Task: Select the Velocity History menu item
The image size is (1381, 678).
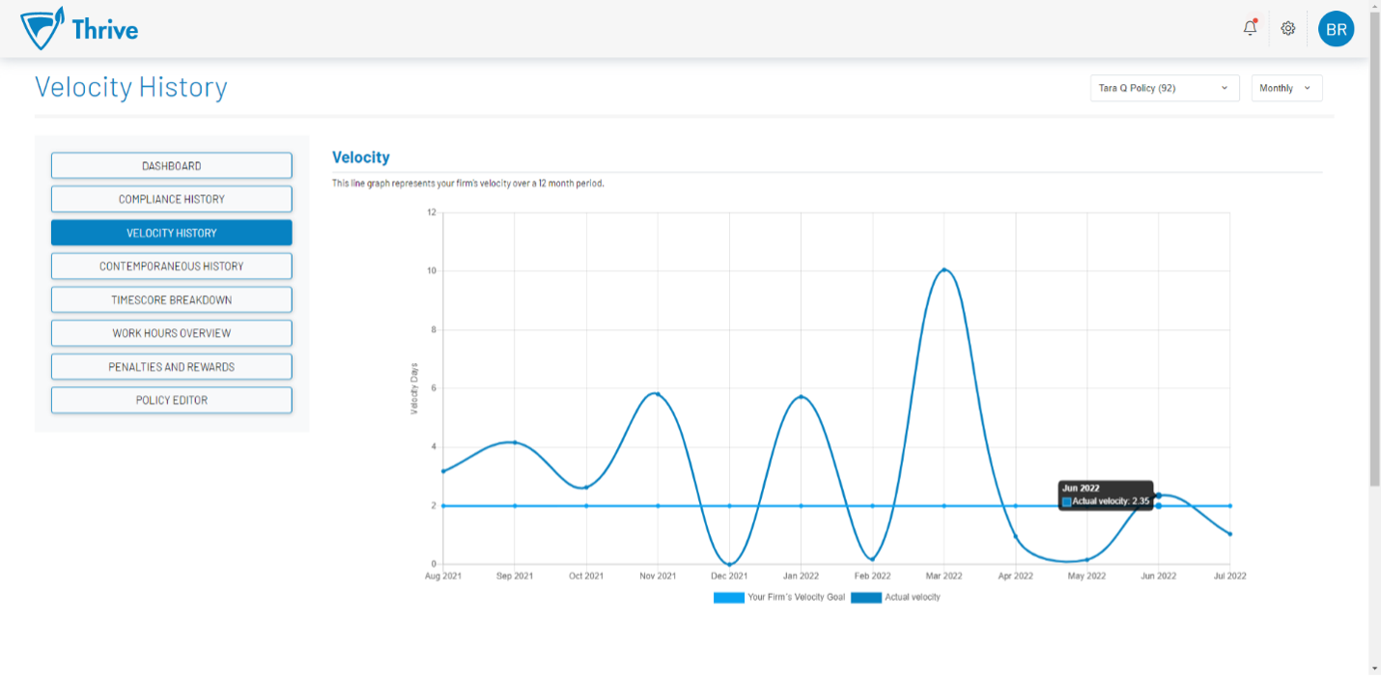Action: point(171,233)
